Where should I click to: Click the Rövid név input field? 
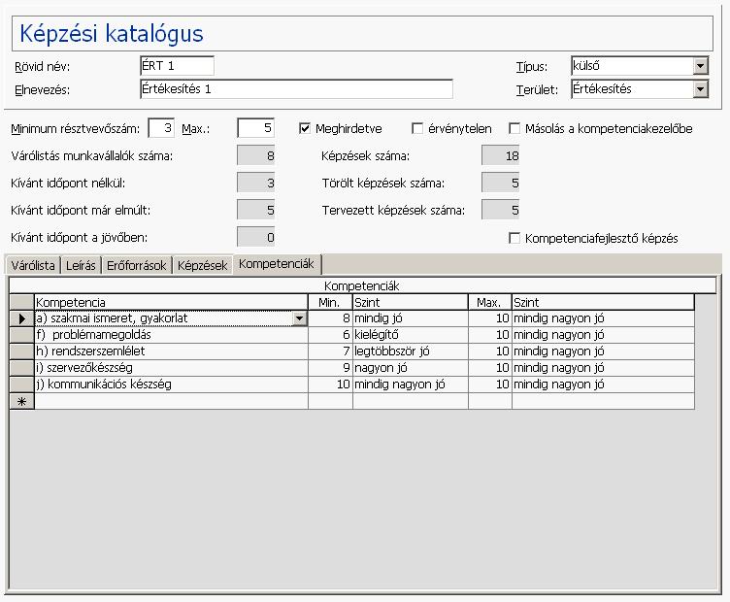click(177, 66)
